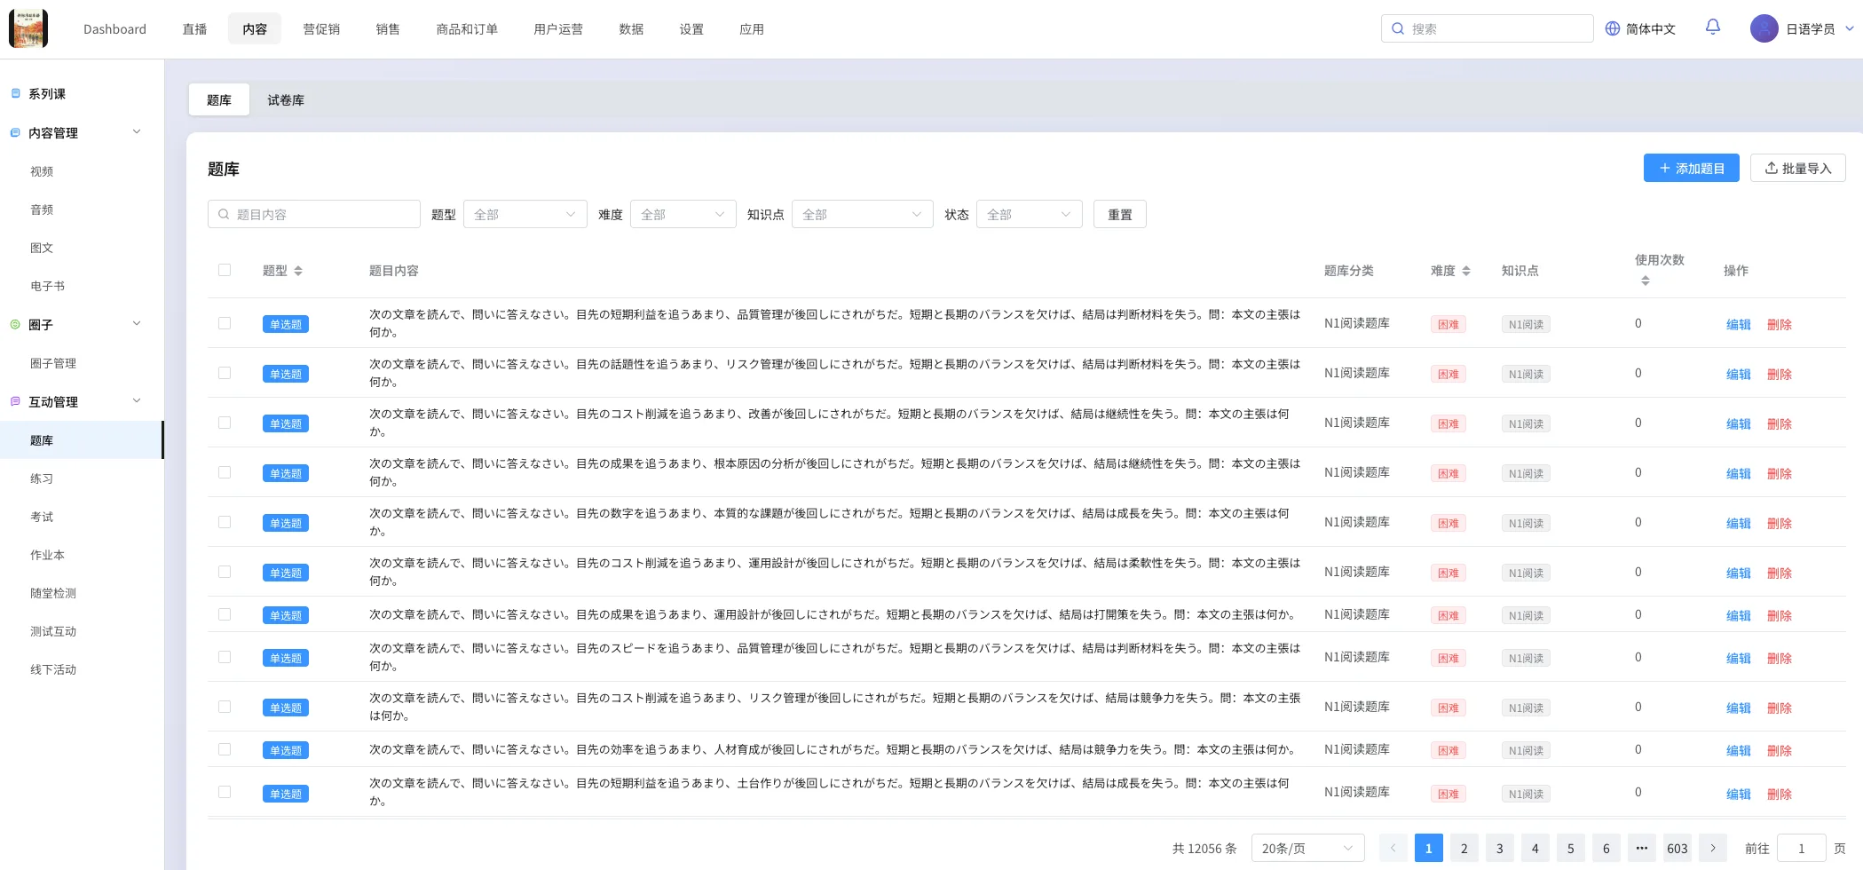Change the 20条/页 page size dropdown
The image size is (1863, 870).
click(1306, 848)
